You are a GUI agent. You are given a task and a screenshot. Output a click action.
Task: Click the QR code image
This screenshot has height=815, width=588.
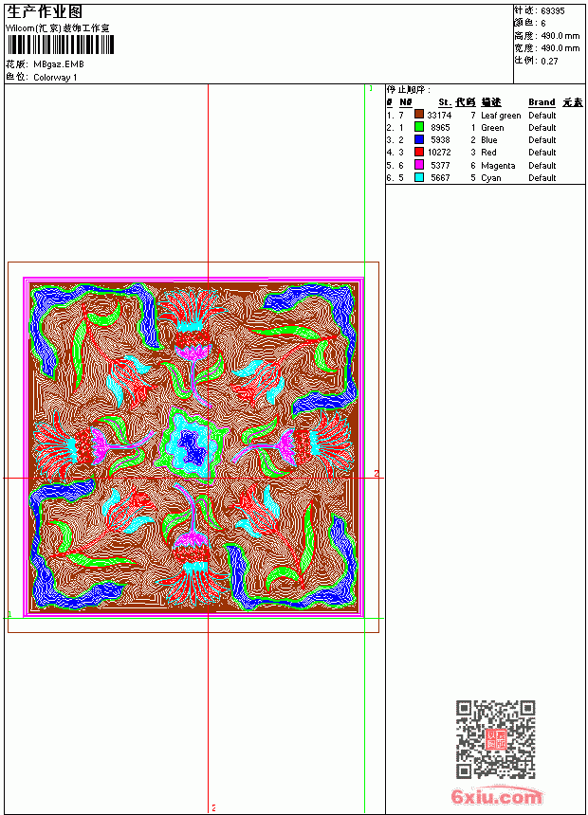point(496,739)
